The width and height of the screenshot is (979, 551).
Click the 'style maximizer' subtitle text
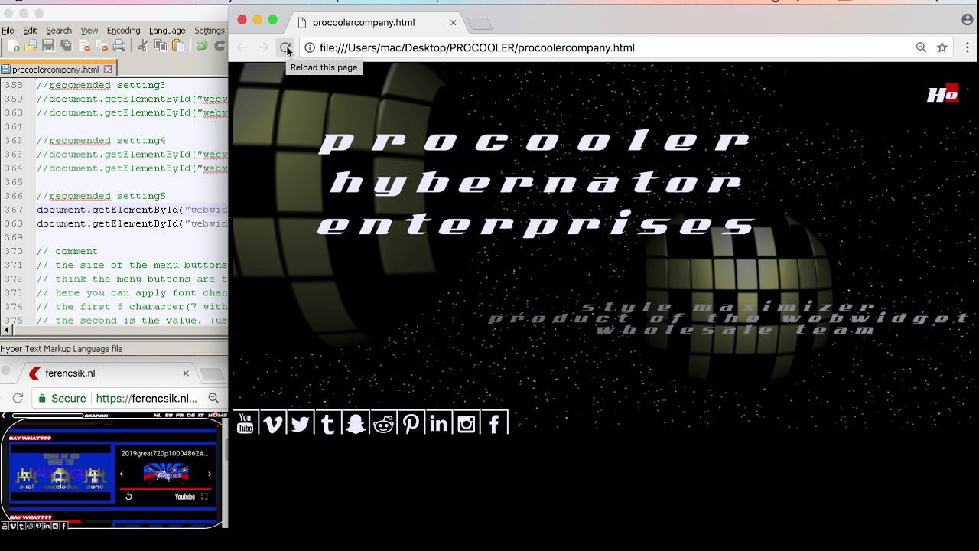729,307
